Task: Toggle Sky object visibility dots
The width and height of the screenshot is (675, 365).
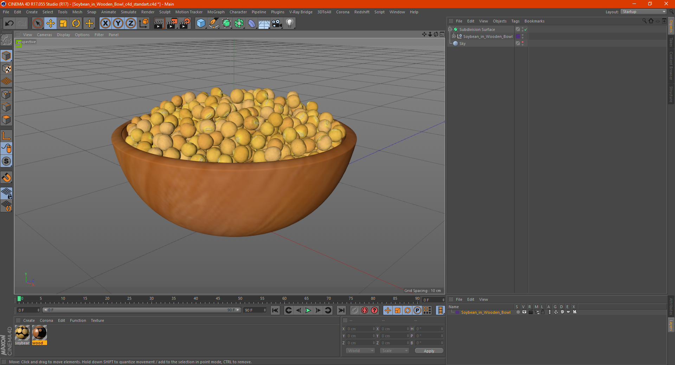Action: coord(523,44)
